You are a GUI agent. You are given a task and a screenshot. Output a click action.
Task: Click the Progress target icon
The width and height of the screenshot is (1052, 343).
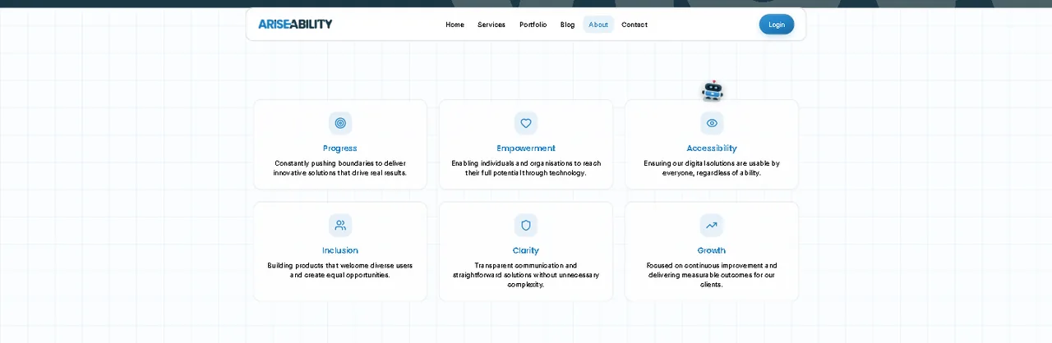[x=340, y=123]
